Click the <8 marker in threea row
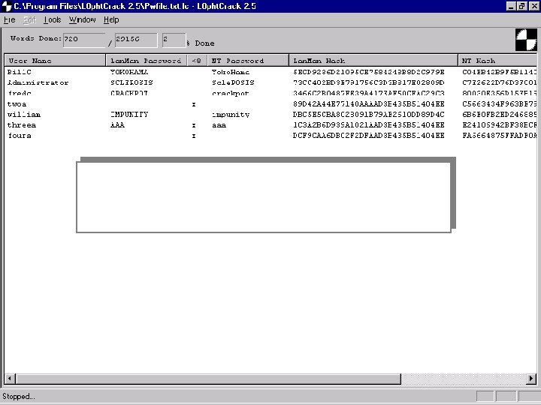 pos(194,125)
